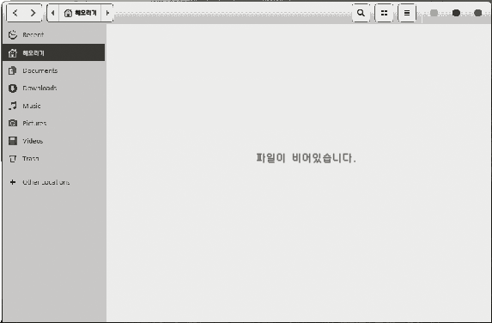
Task: Click the rightmost window control button
Action: point(478,13)
